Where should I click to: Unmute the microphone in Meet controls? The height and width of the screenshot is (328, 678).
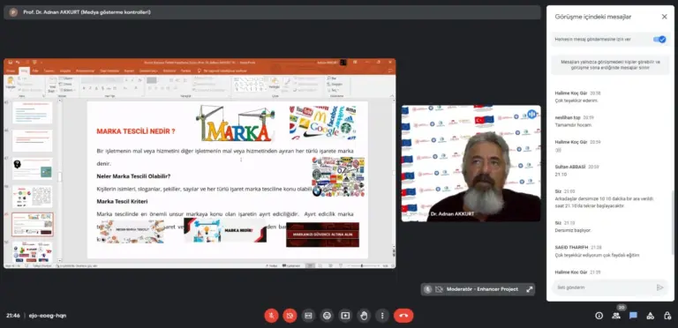click(271, 316)
